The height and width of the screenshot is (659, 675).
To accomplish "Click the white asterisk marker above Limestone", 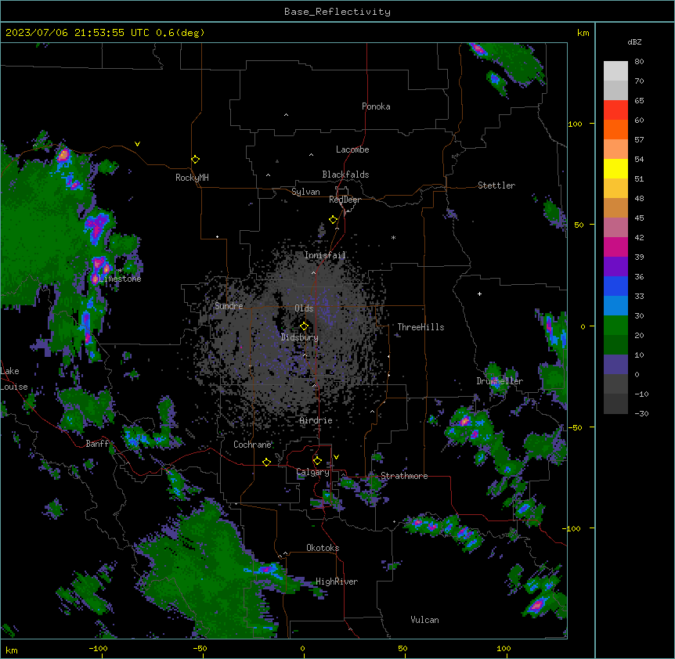I will [121, 271].
